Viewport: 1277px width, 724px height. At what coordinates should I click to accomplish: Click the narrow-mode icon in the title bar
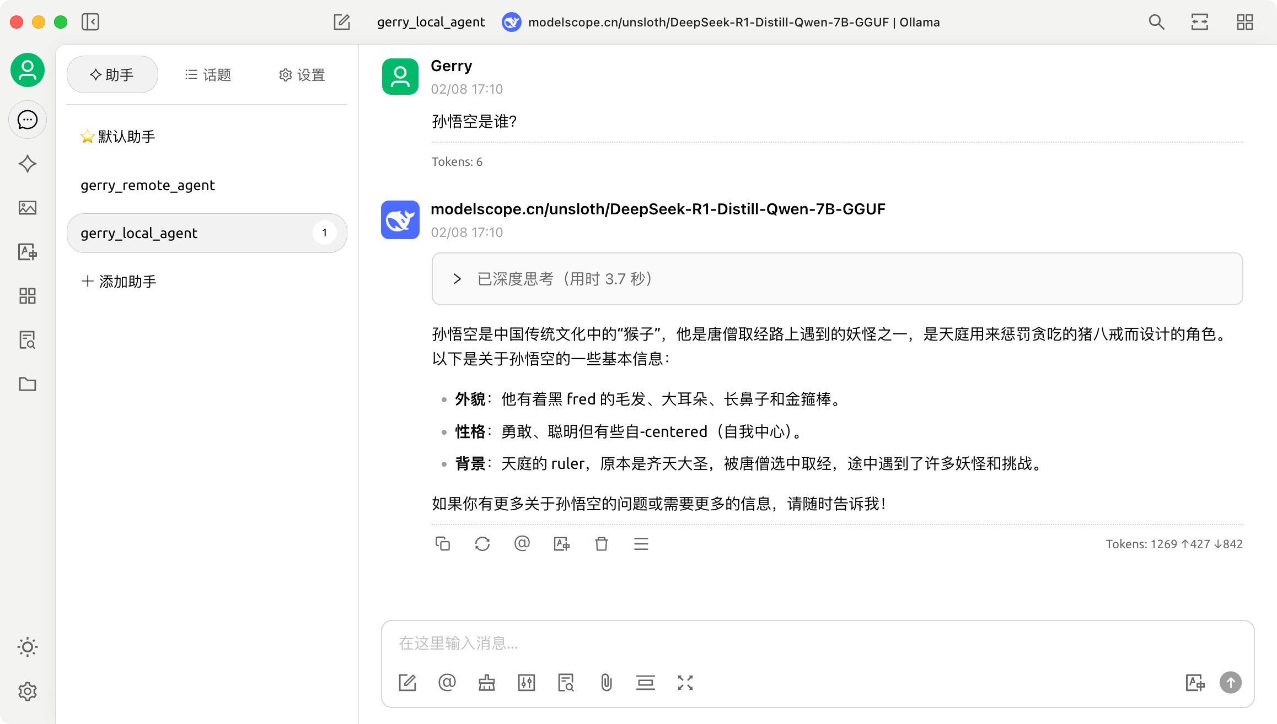[x=1200, y=22]
